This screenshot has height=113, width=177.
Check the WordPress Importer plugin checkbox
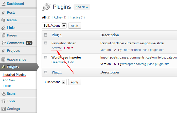(x=46, y=58)
